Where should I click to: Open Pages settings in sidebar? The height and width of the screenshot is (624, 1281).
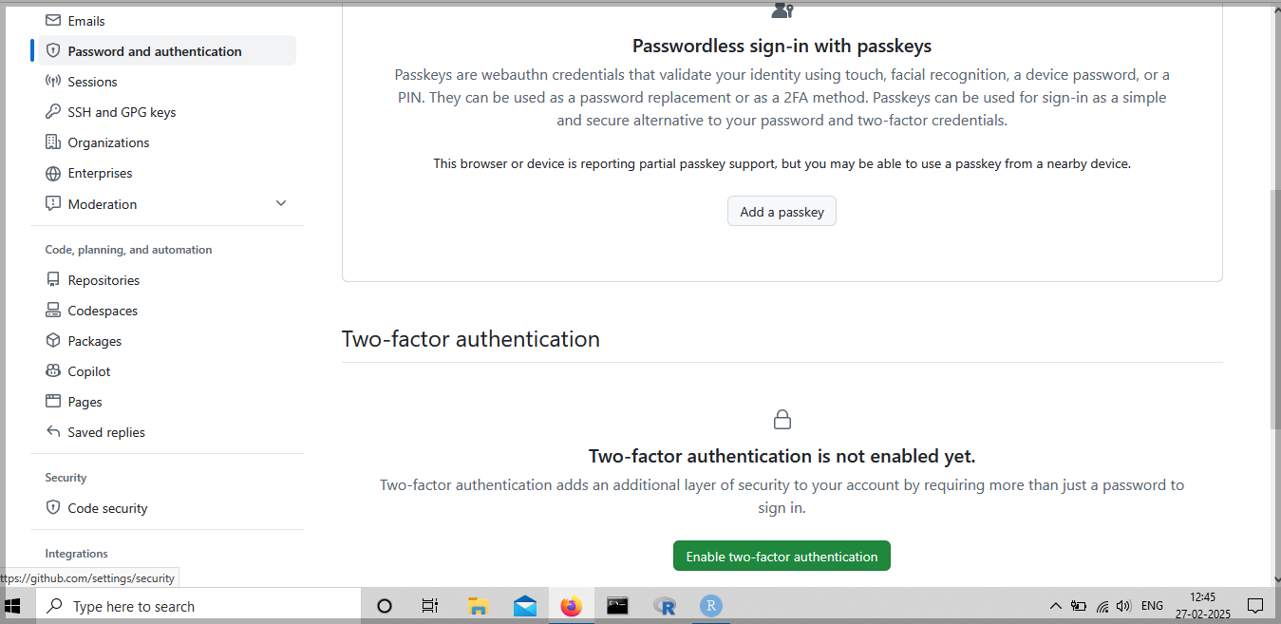click(85, 402)
